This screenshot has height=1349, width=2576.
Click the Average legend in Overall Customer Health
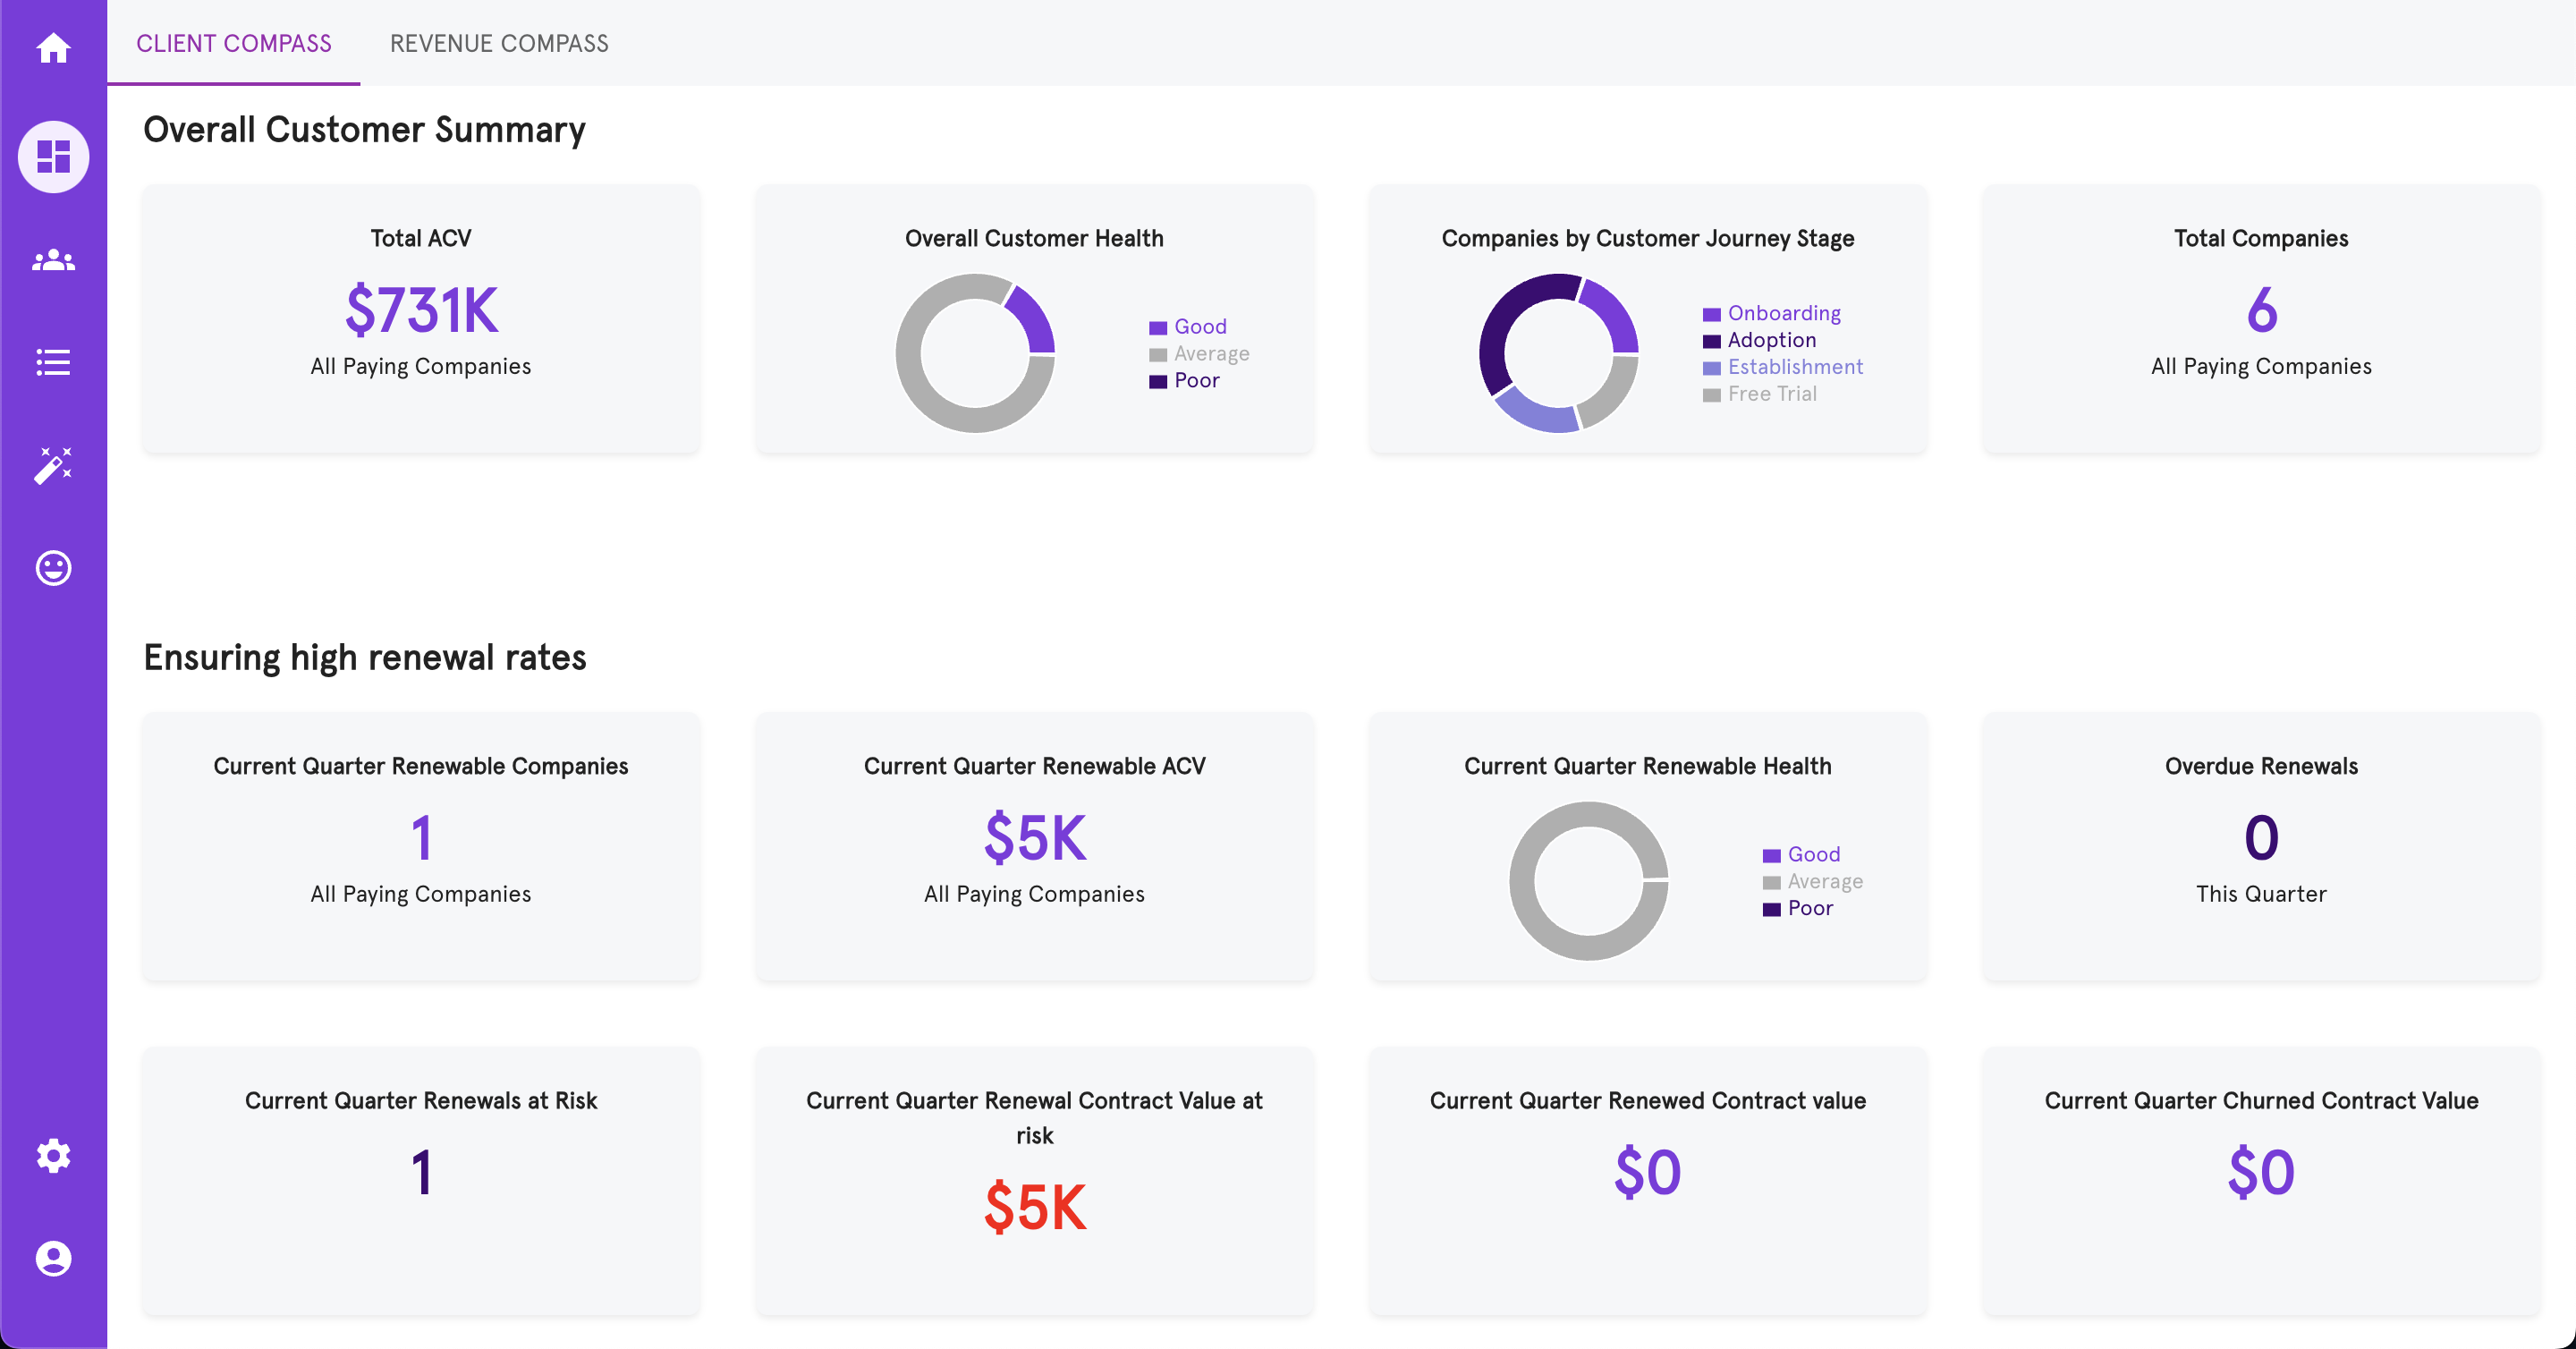1199,354
